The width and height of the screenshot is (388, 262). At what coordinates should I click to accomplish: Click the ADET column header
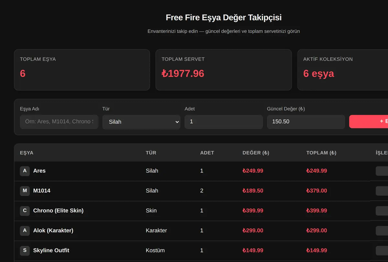(207, 153)
